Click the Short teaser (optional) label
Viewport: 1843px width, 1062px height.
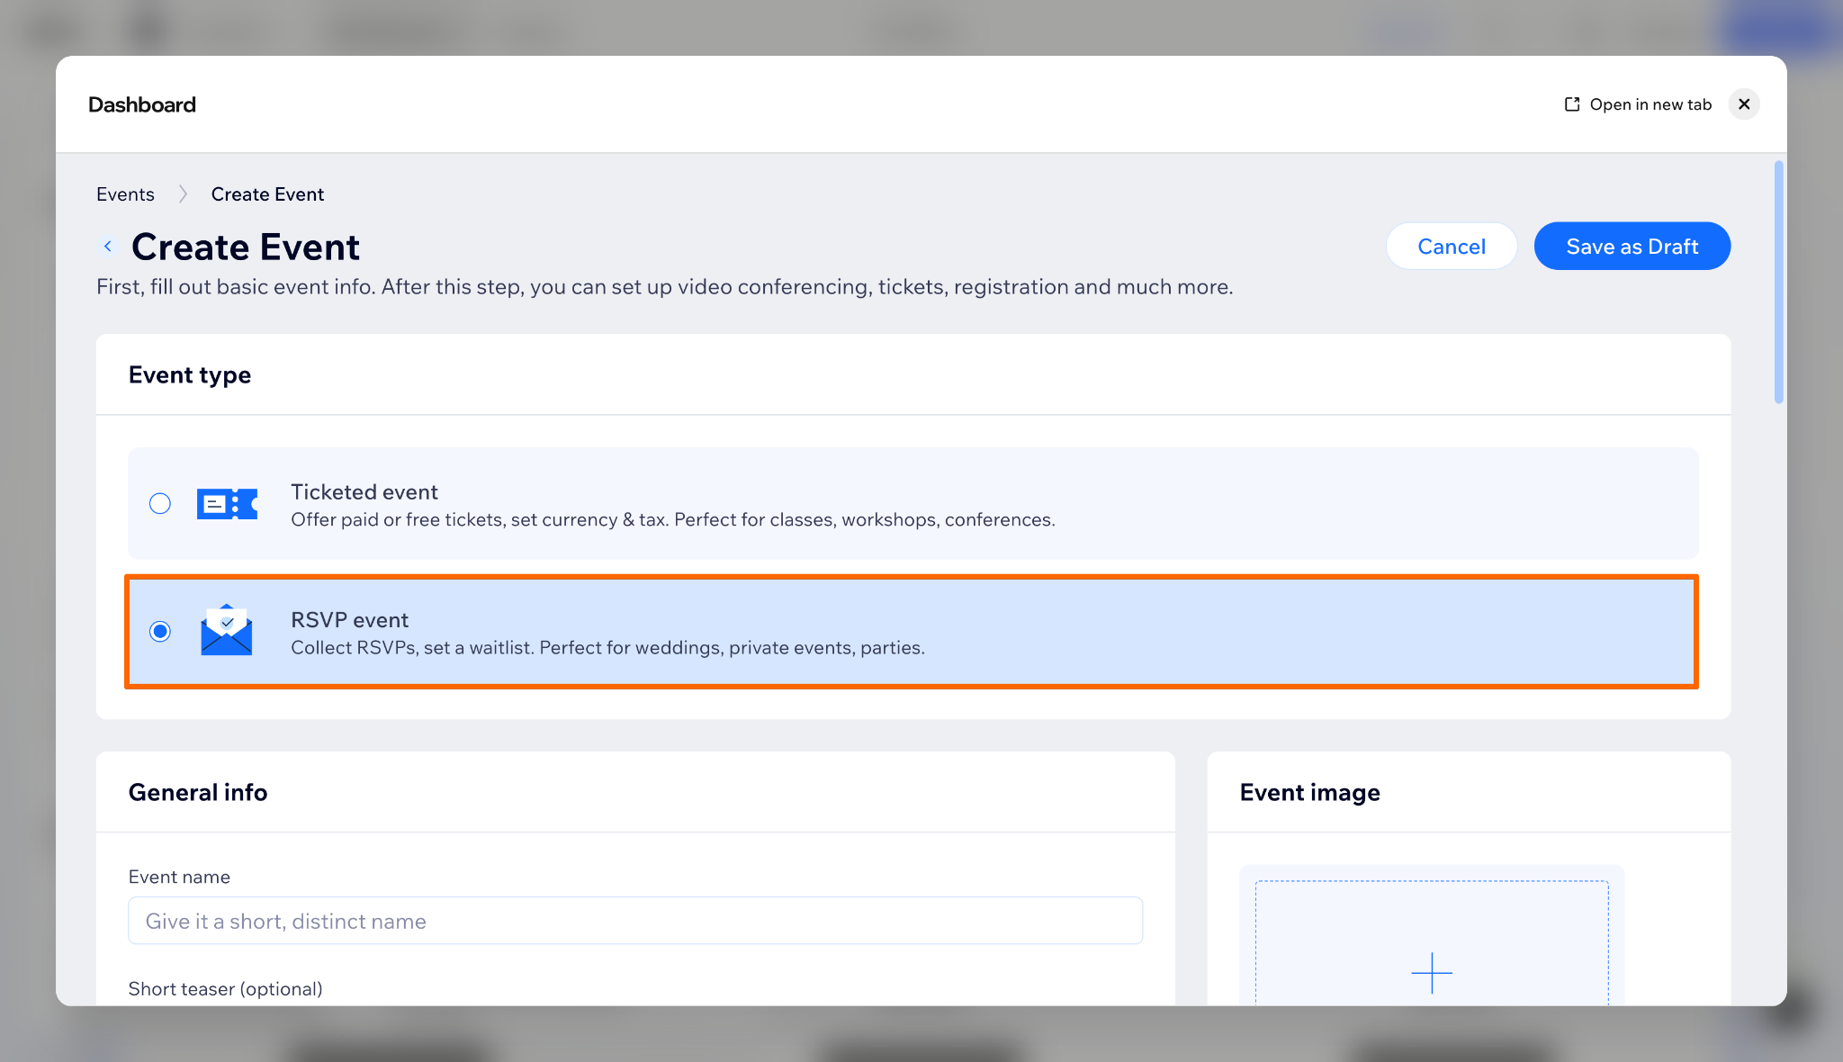point(225,988)
